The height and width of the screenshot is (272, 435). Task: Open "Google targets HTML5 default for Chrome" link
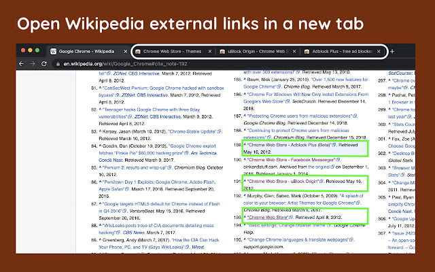pyautogui.click(x=159, y=207)
